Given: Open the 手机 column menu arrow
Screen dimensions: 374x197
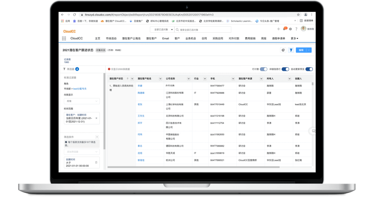Looking at the screenshot, I should [x=233, y=79].
